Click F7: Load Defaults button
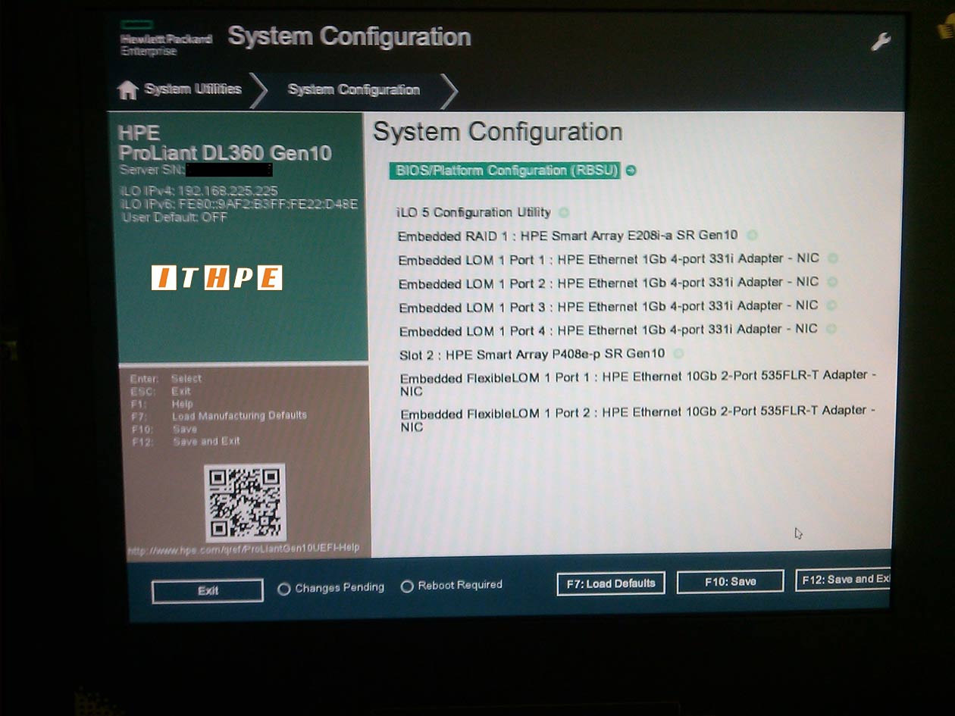 pos(610,583)
